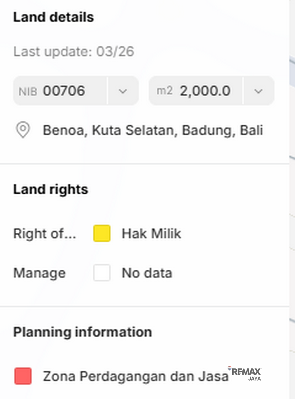Click the Zona Perdagangan dan Jasa label
295x399 pixels.
[x=136, y=376]
